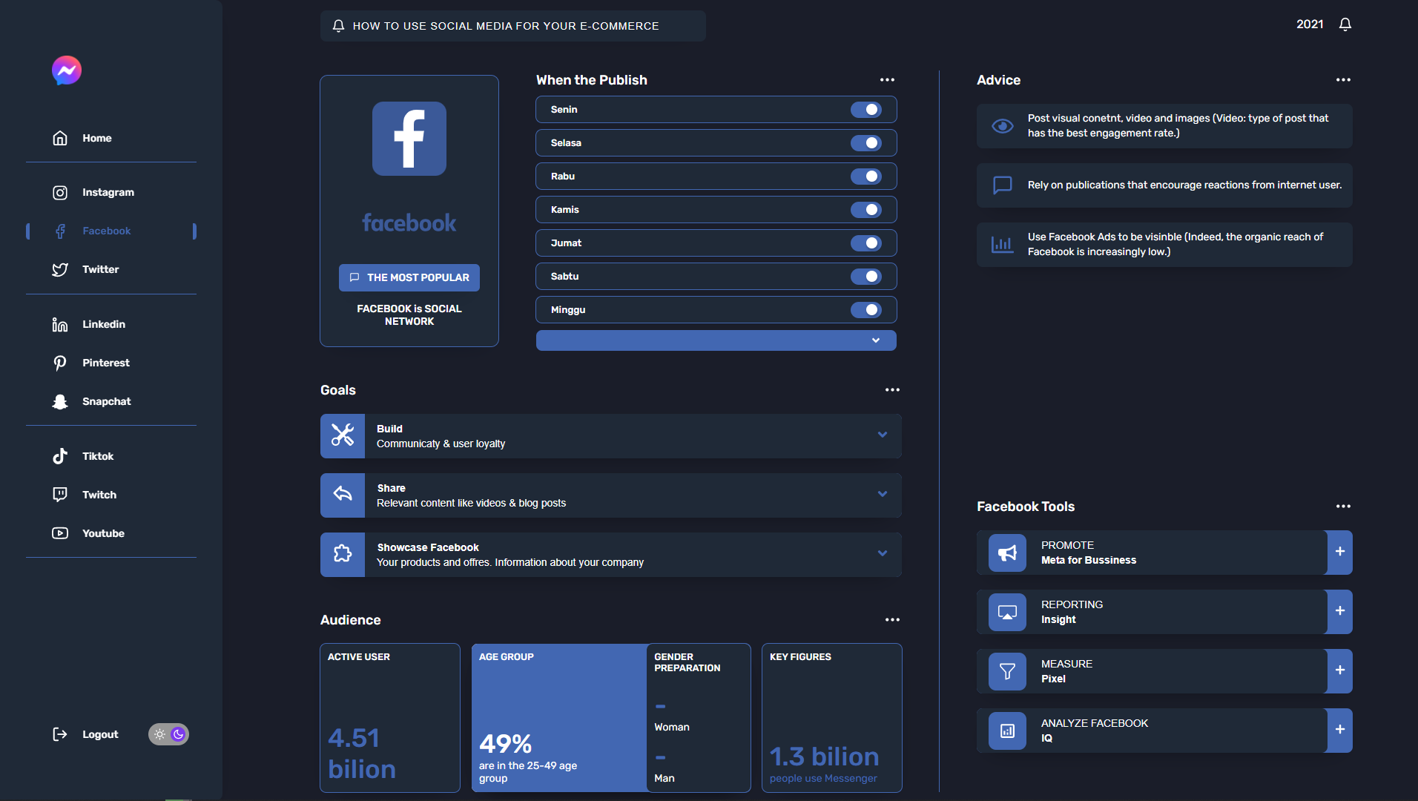Open the Instagram section in the sidebar
Viewport: 1418px width, 801px height.
(108, 192)
